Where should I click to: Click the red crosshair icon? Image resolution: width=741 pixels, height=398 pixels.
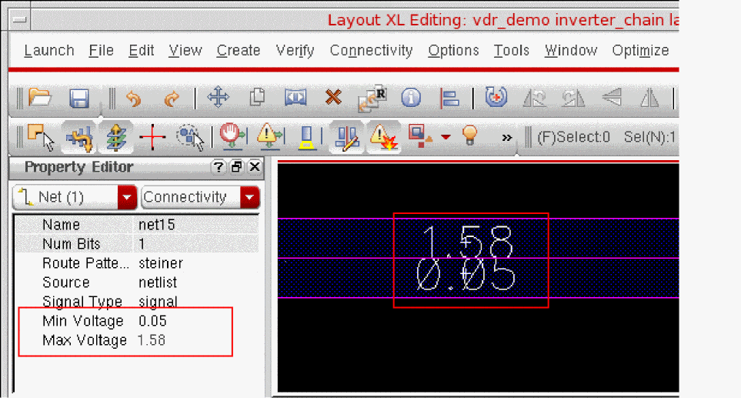(x=152, y=138)
